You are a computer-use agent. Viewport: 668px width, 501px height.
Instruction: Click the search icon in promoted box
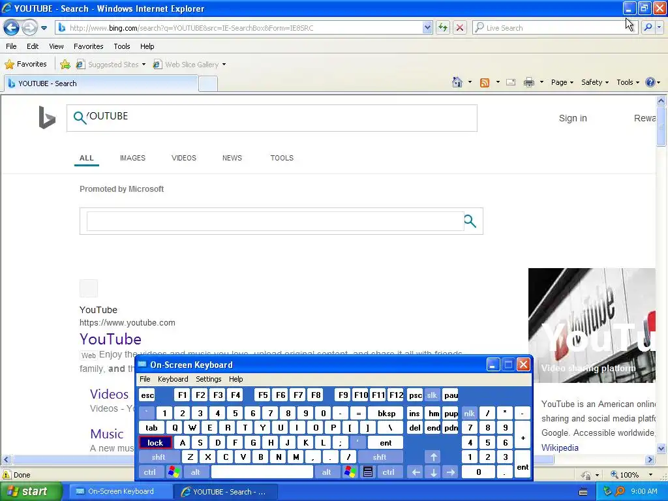[470, 221]
